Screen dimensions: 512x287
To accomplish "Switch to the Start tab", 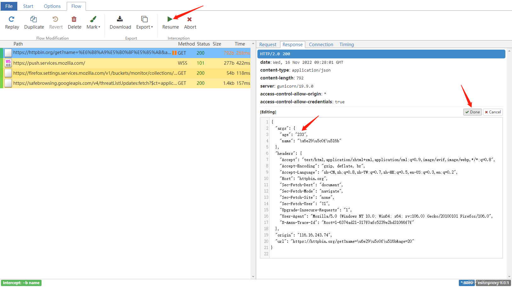I will point(28,6).
